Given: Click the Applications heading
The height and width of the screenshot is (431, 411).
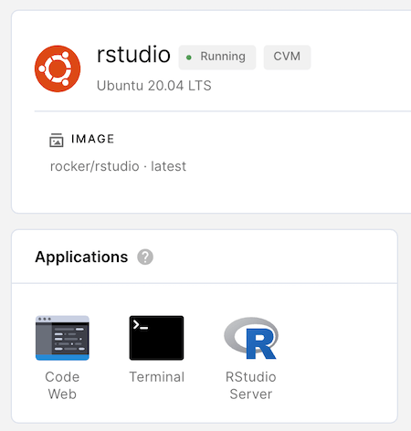Looking at the screenshot, I should pos(81,258).
